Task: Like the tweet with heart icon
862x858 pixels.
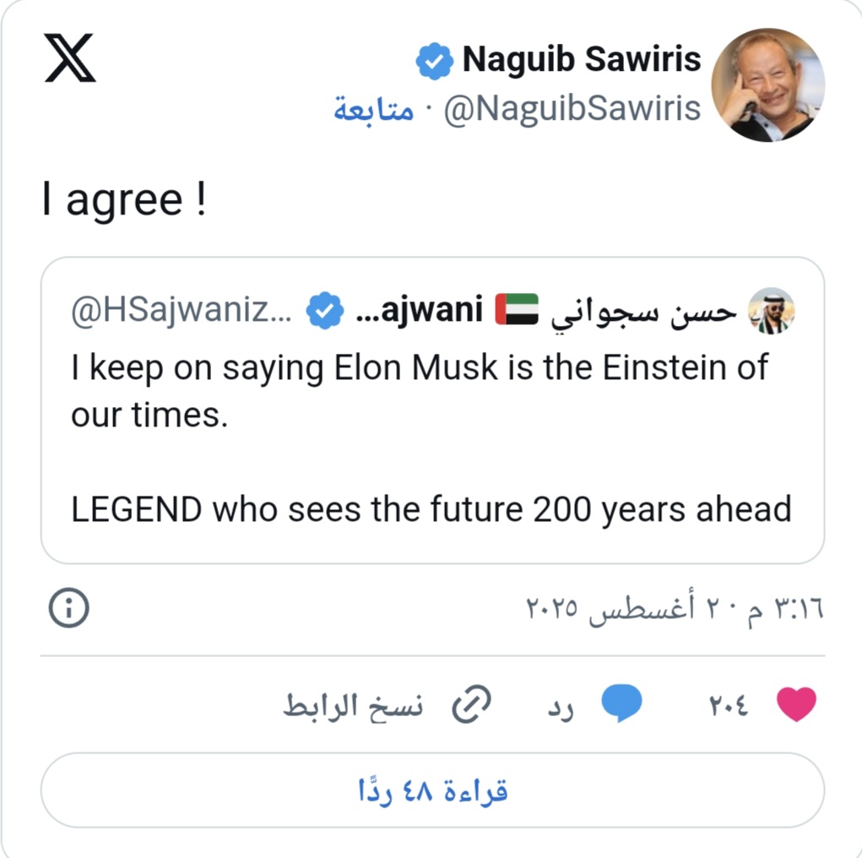Action: pyautogui.click(x=796, y=704)
